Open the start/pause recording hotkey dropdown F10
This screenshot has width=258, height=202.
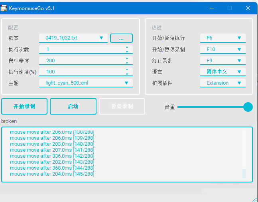coord(223,50)
